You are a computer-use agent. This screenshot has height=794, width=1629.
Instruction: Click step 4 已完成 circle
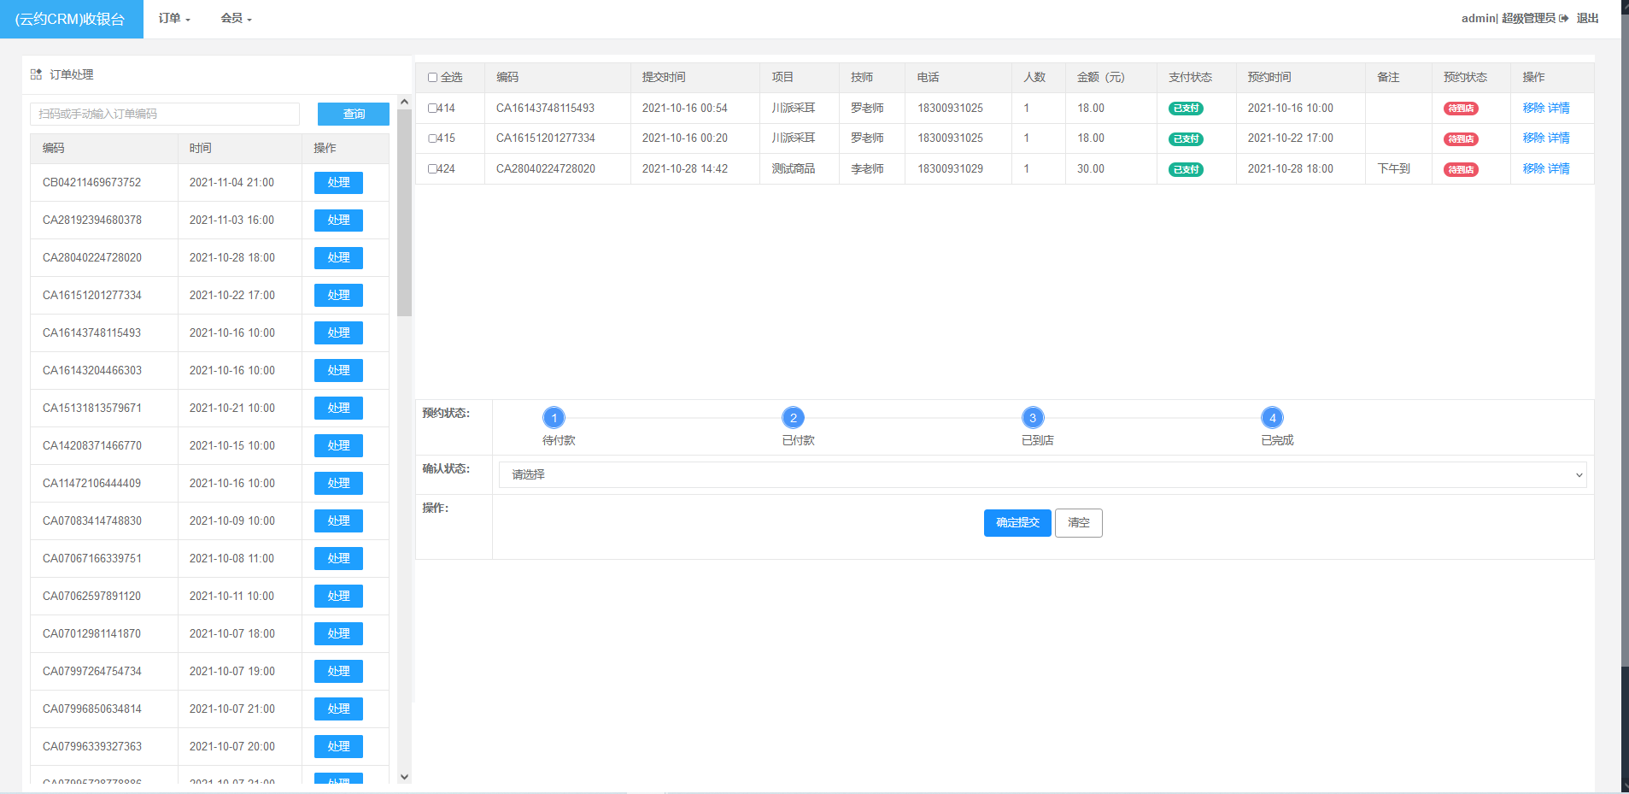point(1272,418)
